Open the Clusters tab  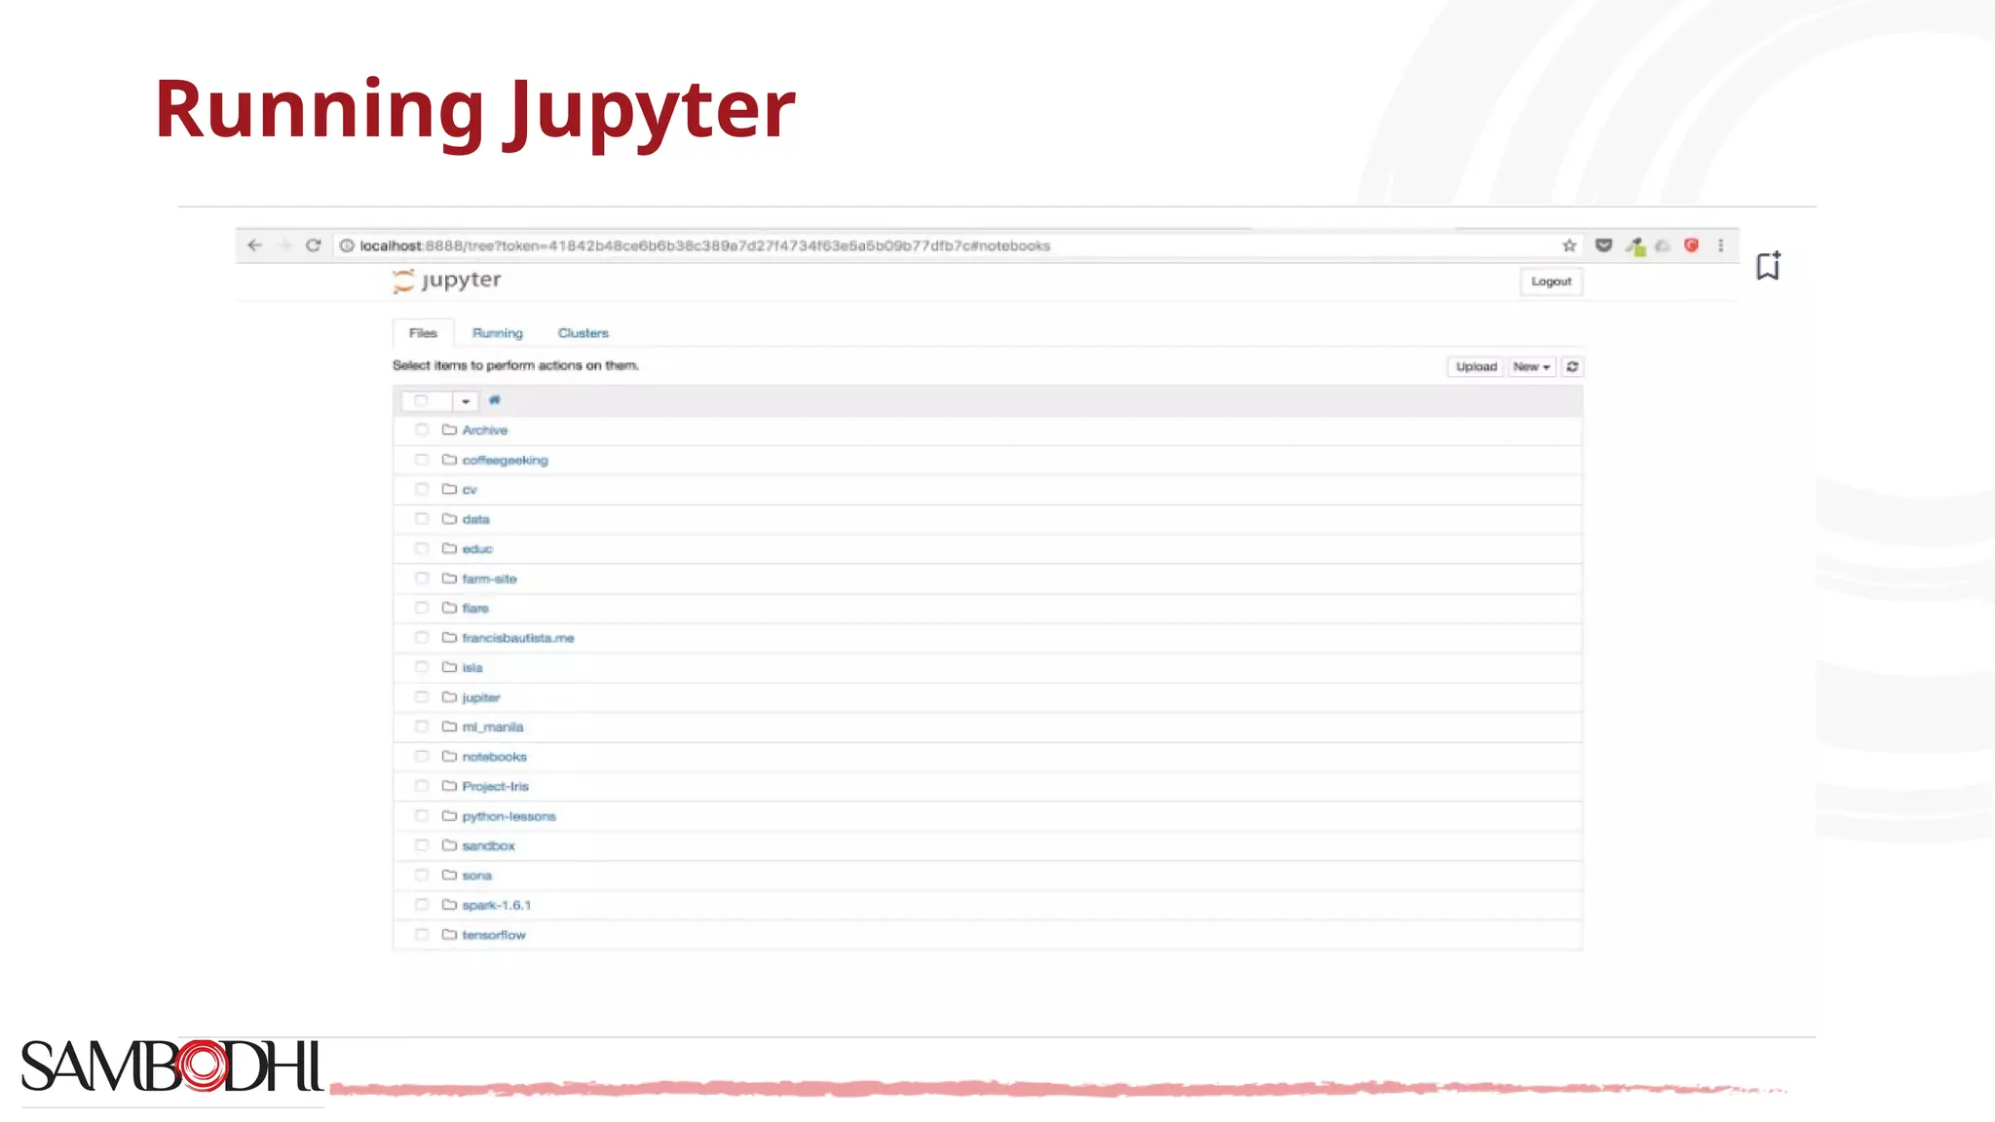pos(583,333)
